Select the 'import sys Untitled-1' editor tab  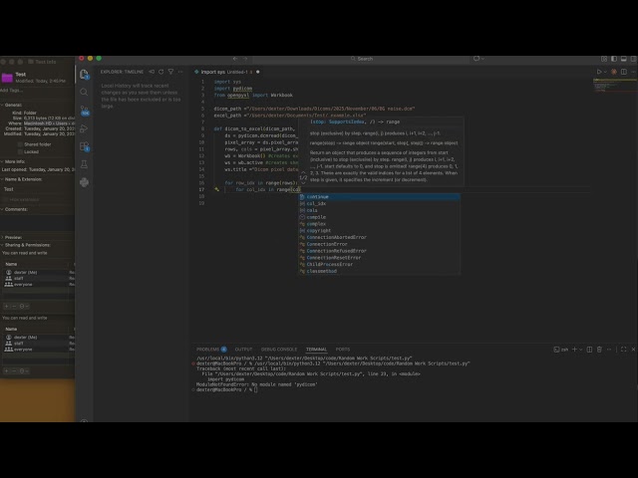coord(227,72)
